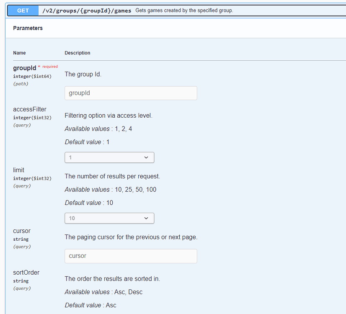Click the groupId parameter name
This screenshot has height=314, width=346.
click(x=24, y=68)
